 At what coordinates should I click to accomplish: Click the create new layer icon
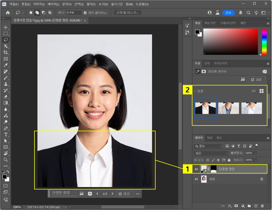(x=255, y=206)
